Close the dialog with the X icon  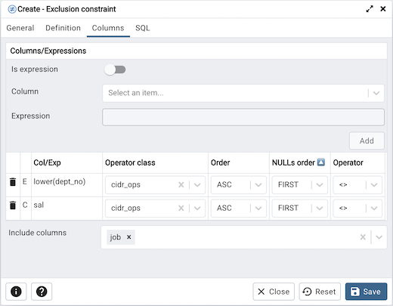pyautogui.click(x=383, y=9)
